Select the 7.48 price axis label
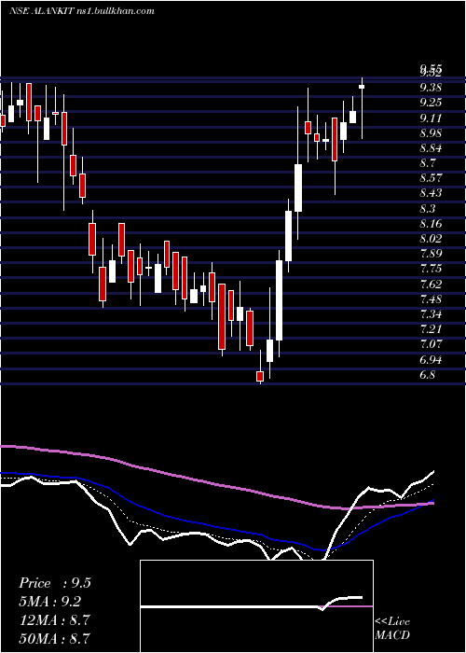 (431, 299)
